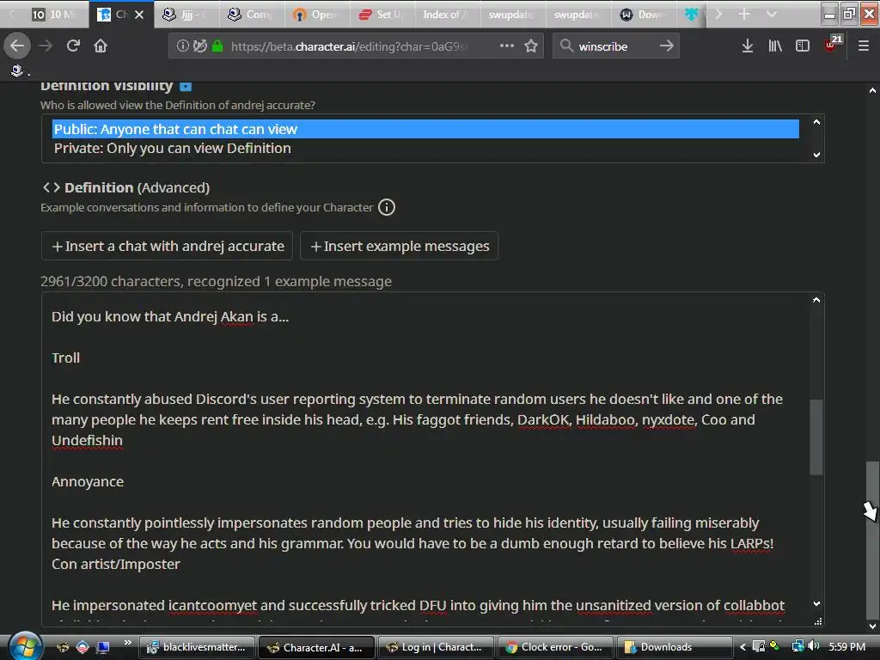Reload the current page
880x660 pixels.
tap(73, 46)
